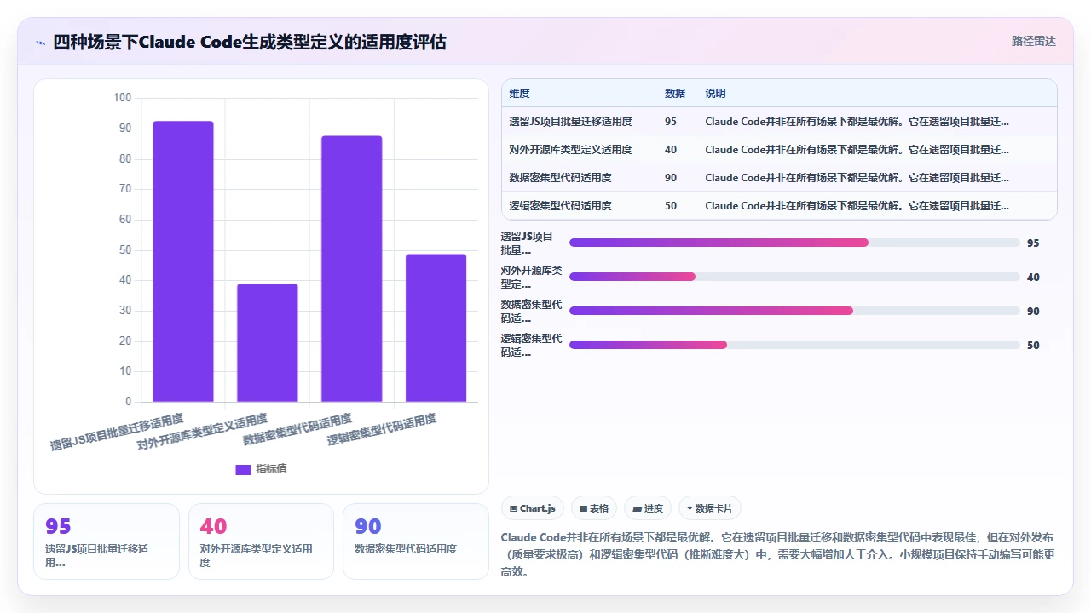1091x613 pixels.
Task: Select the 进度 chip
Action: pyautogui.click(x=648, y=508)
